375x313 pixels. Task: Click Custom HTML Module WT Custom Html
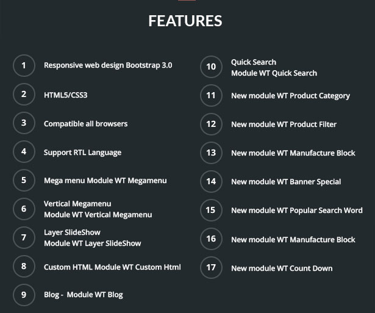(112, 267)
